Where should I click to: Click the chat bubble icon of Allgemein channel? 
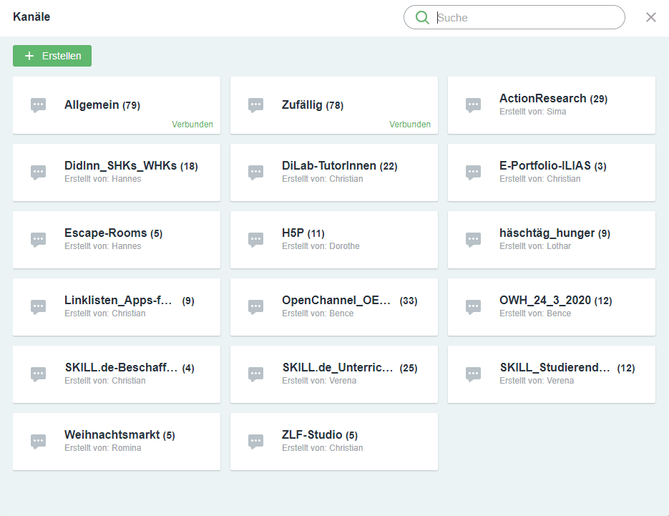point(39,105)
